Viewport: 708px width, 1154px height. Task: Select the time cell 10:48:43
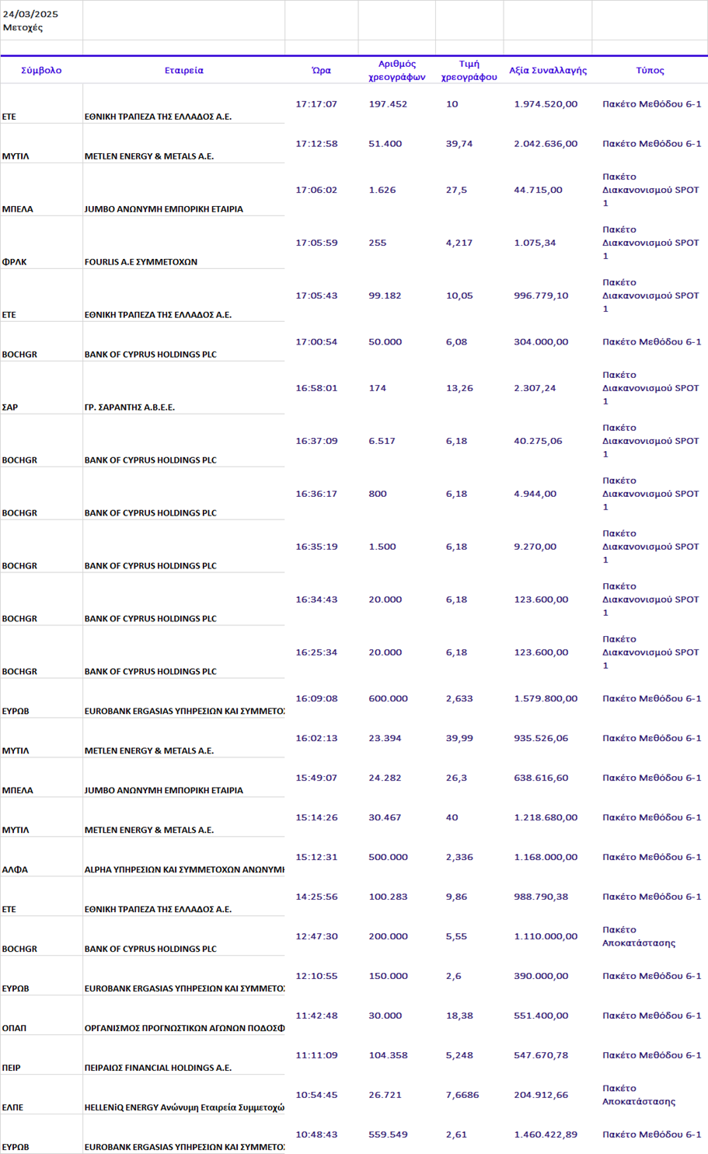[316, 1135]
